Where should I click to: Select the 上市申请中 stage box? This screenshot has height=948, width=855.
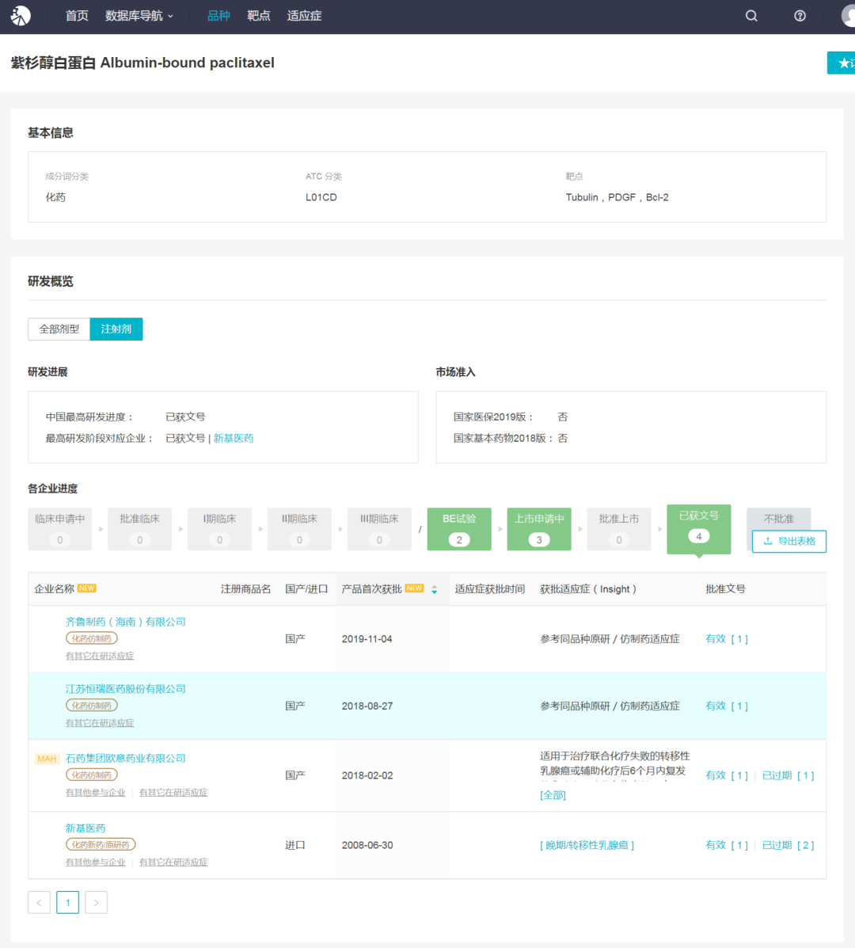(539, 529)
